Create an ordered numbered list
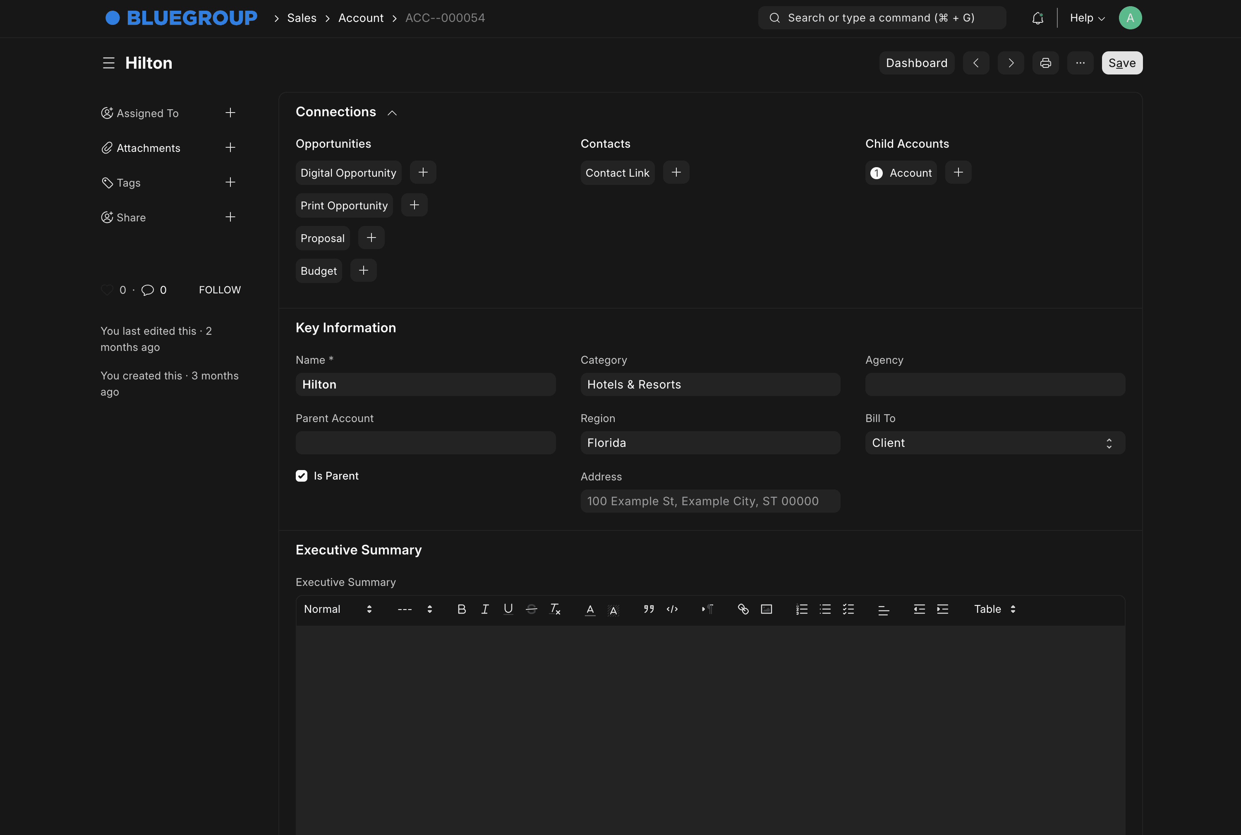The height and width of the screenshot is (835, 1241). pos(802,609)
